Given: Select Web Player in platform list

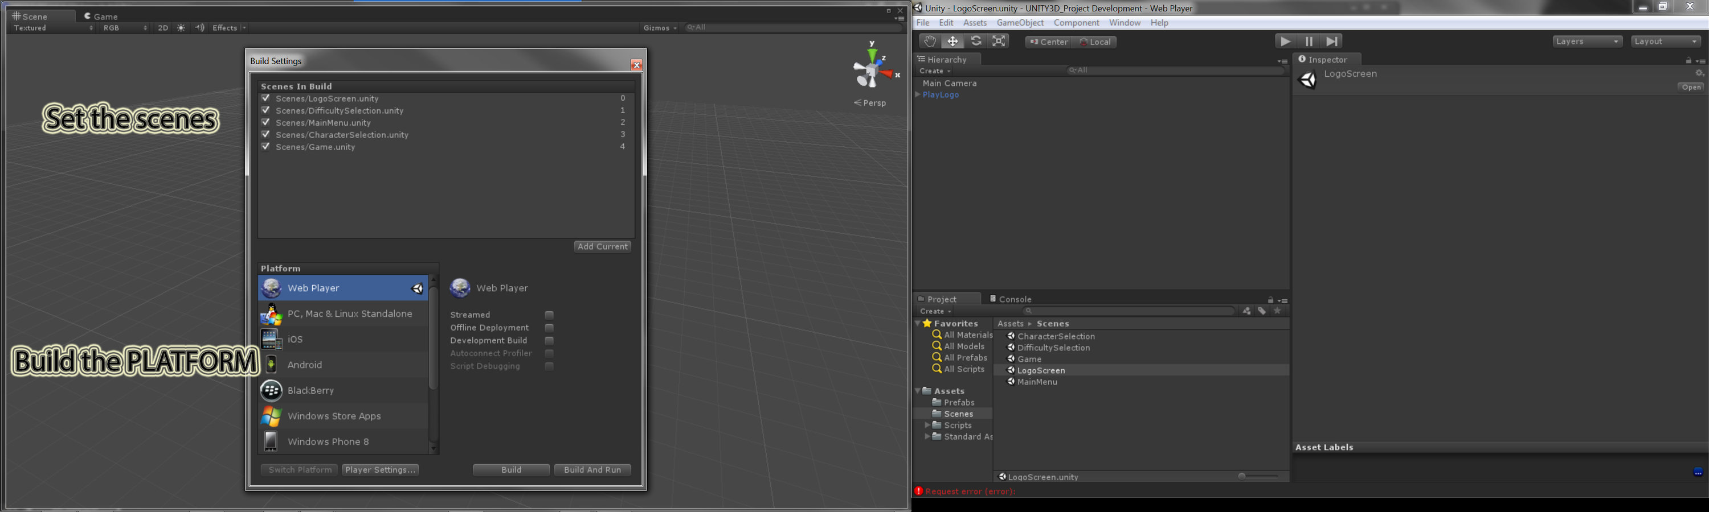Looking at the screenshot, I should tap(343, 288).
